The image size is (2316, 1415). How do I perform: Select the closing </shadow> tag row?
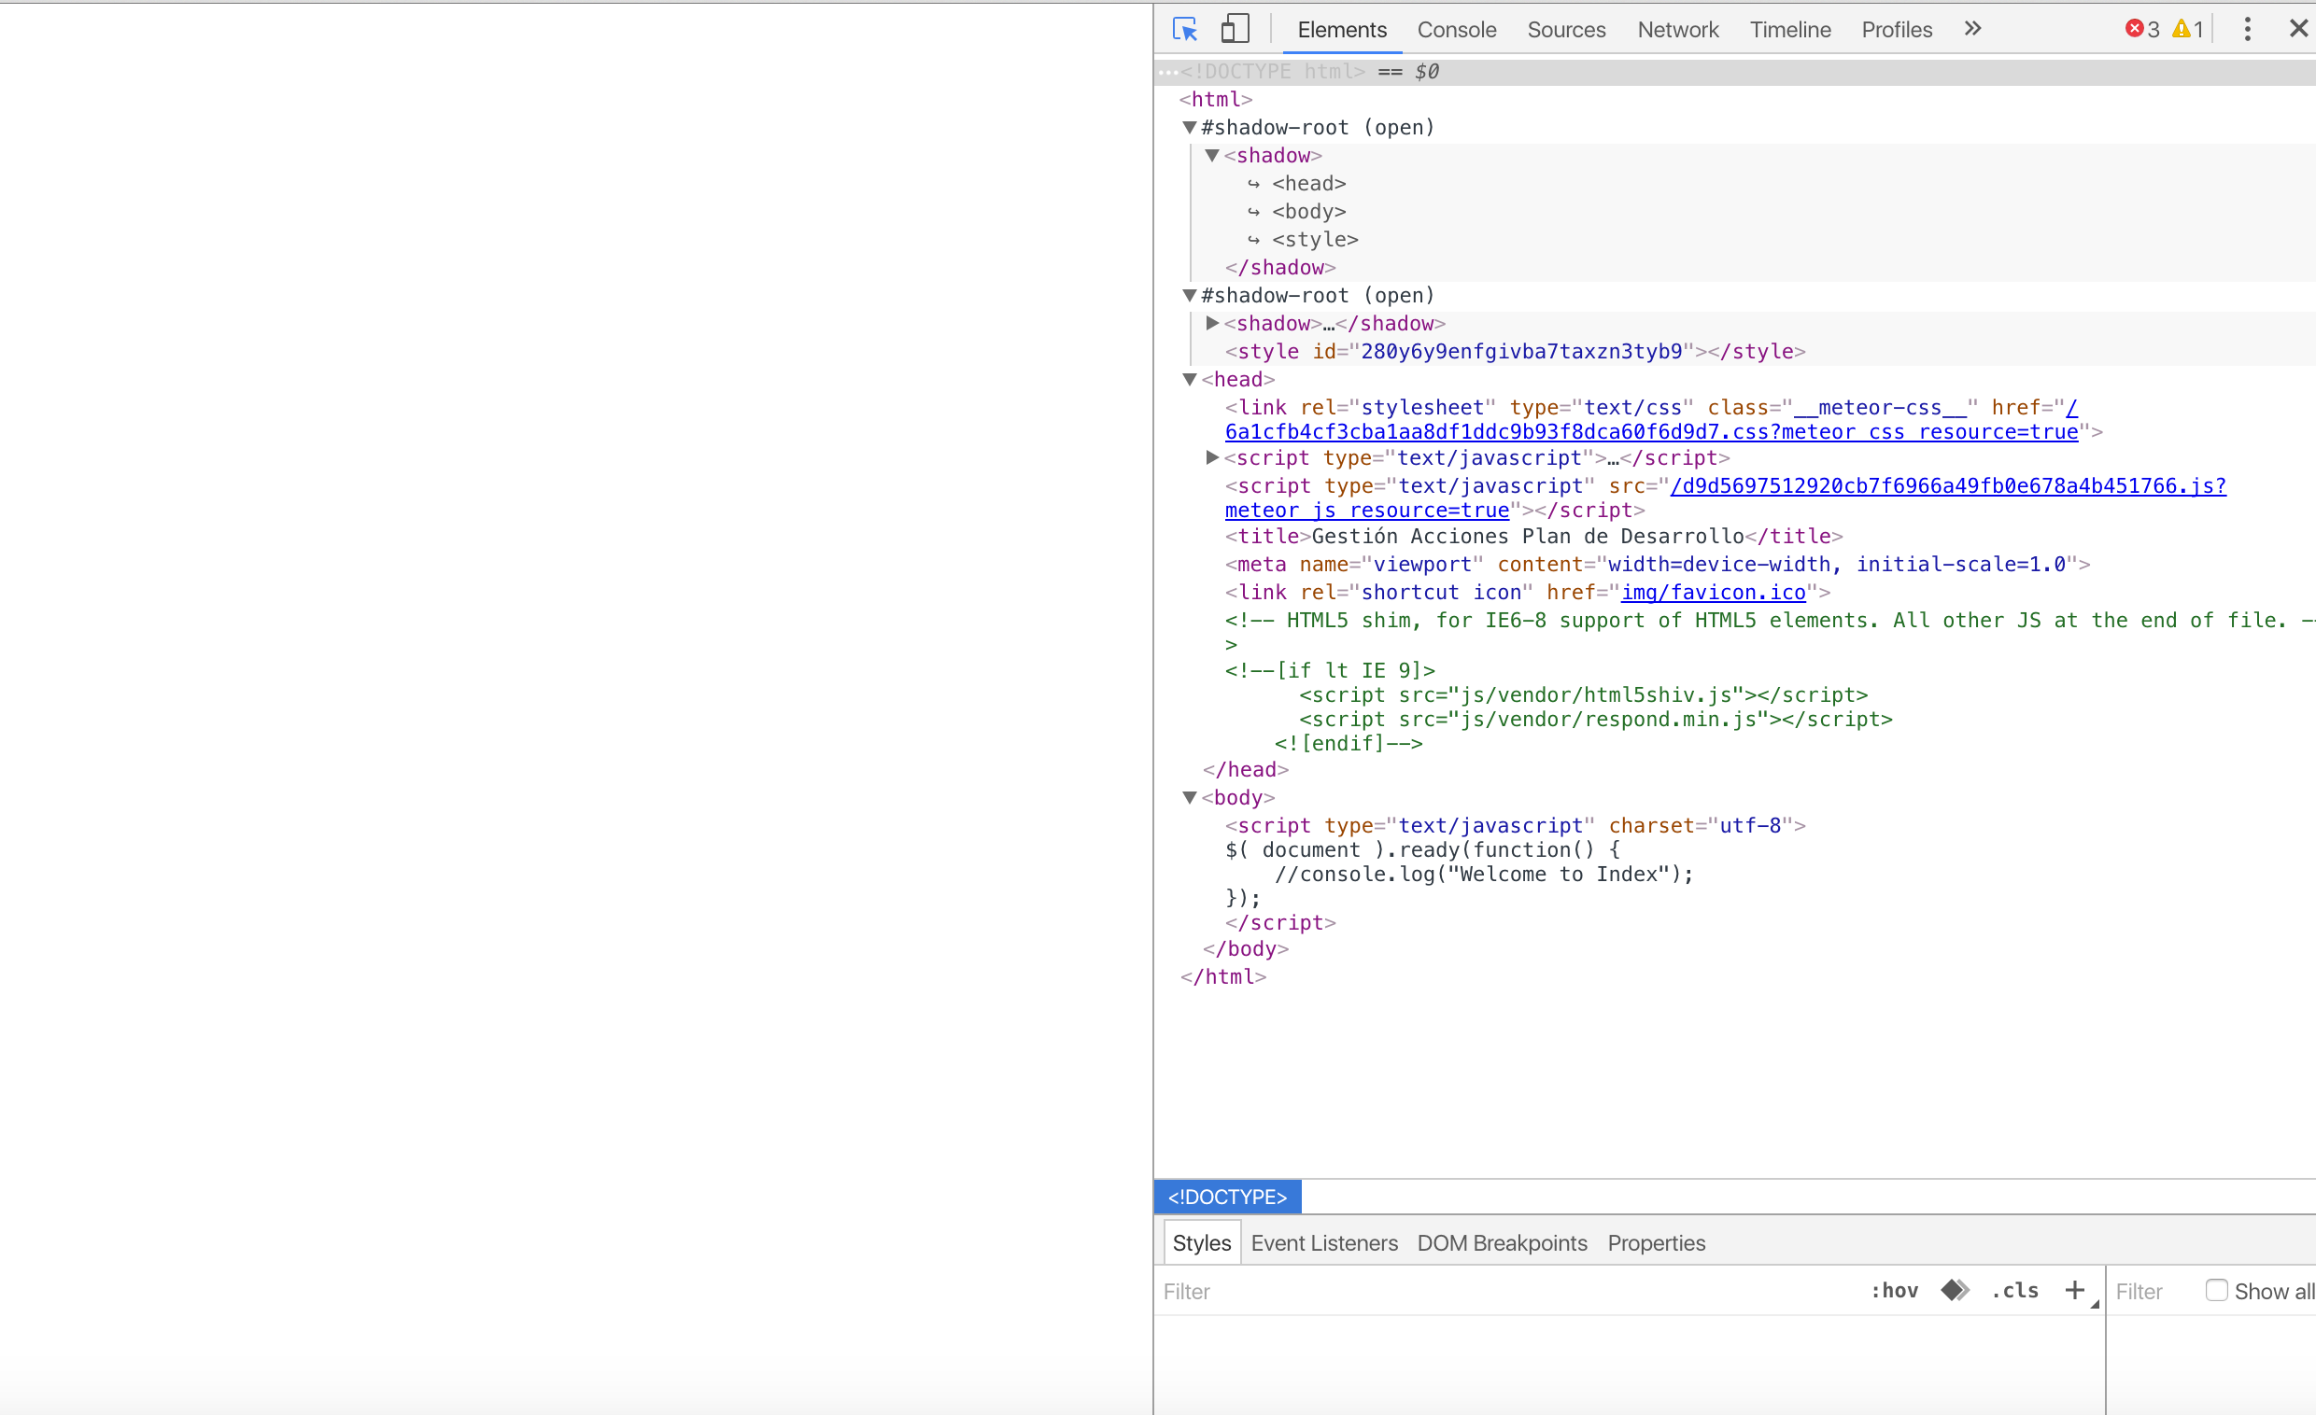click(x=1280, y=267)
